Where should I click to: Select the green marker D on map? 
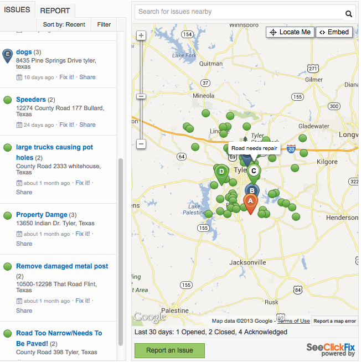(221, 174)
